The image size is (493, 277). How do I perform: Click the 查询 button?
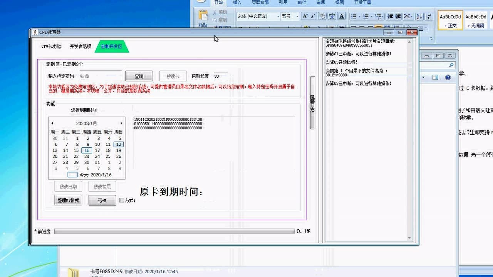point(139,76)
